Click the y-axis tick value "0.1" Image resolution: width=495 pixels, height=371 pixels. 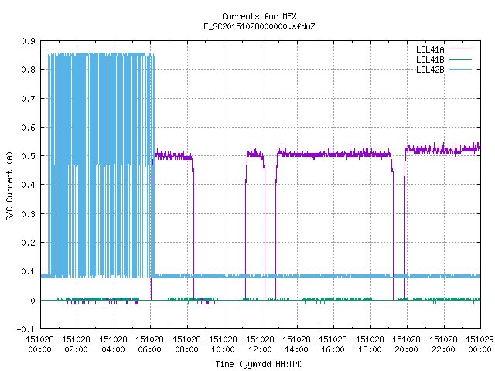[x=28, y=271]
